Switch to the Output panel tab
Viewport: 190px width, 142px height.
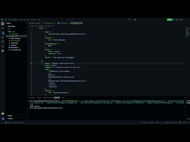tap(39, 98)
